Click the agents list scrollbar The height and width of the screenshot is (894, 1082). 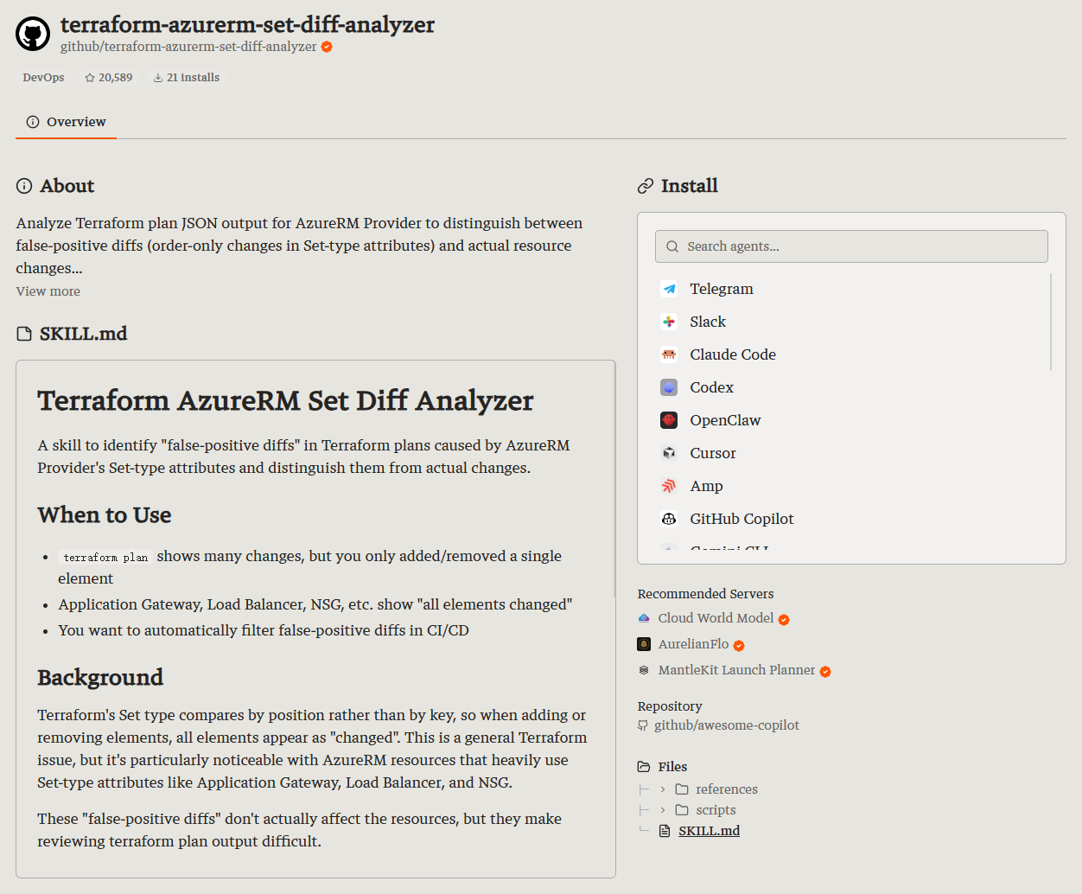pyautogui.click(x=1051, y=322)
